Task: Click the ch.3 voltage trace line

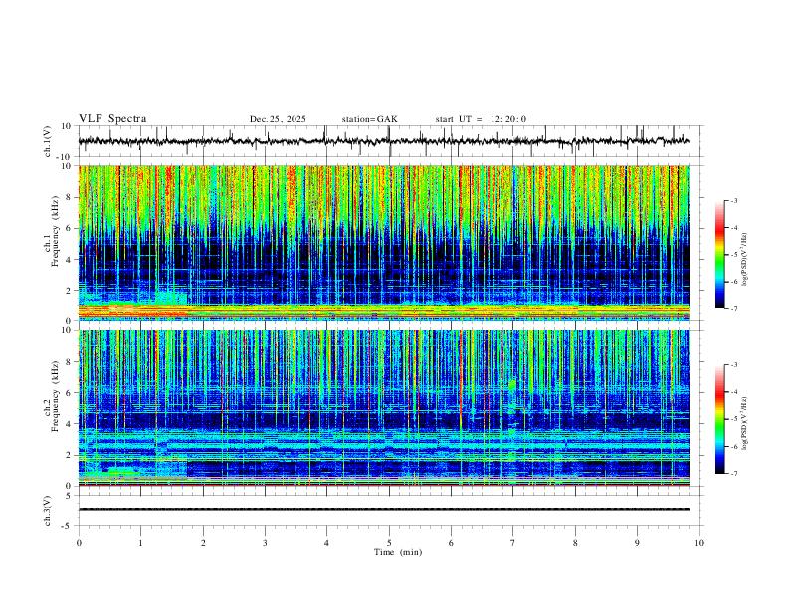Action: coord(384,509)
